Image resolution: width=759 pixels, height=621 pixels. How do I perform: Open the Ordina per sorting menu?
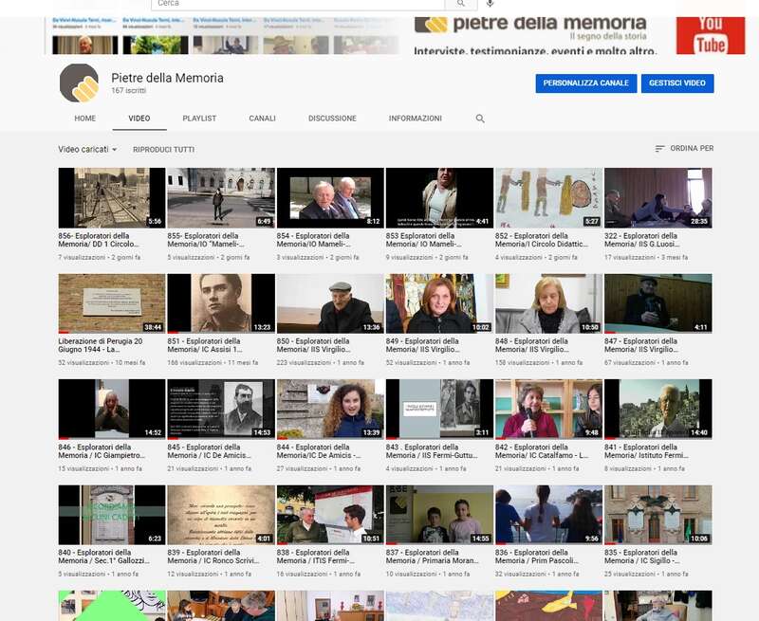pyautogui.click(x=692, y=149)
